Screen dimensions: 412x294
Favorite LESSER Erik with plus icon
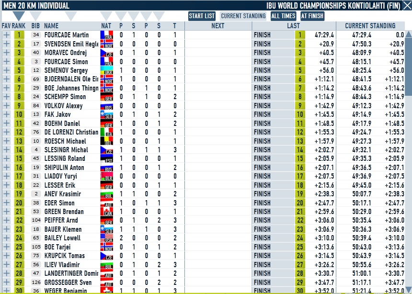(7, 185)
